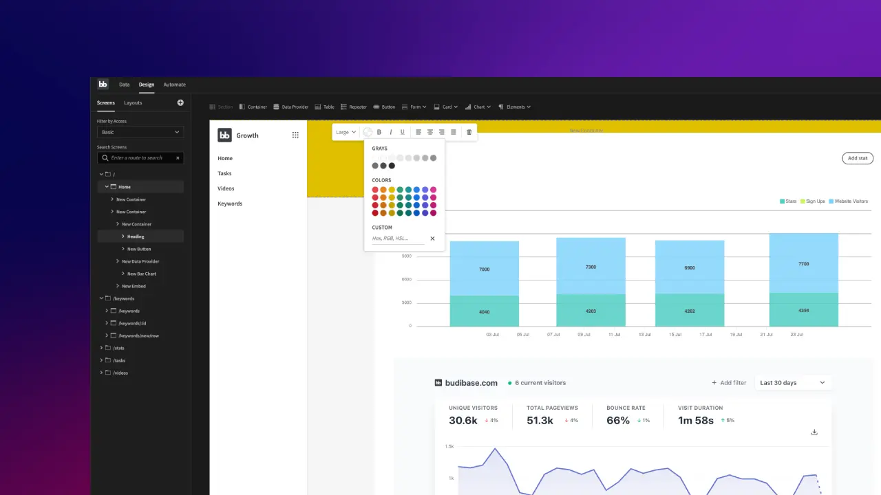
Task: Clear the custom color with the x
Action: coord(432,239)
